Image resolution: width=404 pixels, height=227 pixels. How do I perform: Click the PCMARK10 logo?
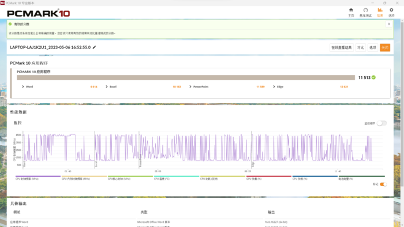tap(39, 13)
